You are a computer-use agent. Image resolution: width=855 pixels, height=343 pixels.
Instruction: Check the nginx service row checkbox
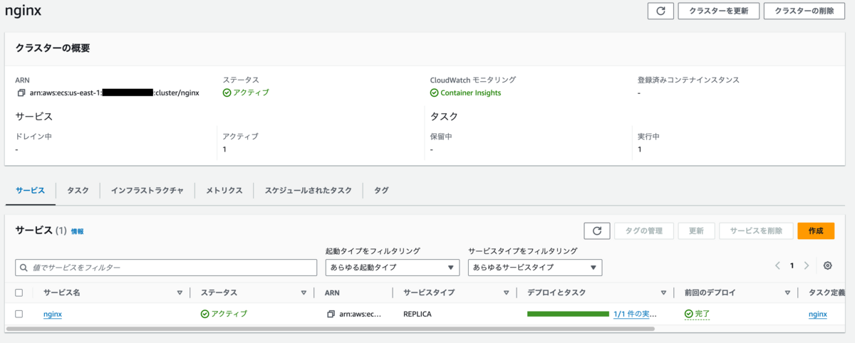tap(19, 314)
